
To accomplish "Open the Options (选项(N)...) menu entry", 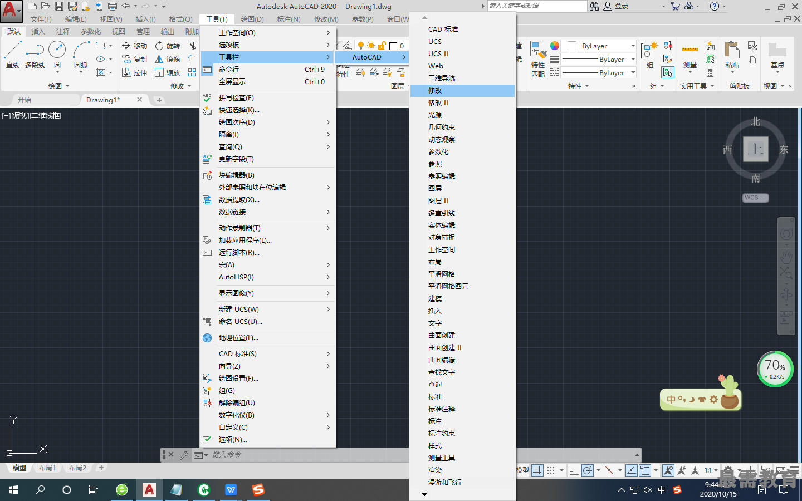I will 268,439.
